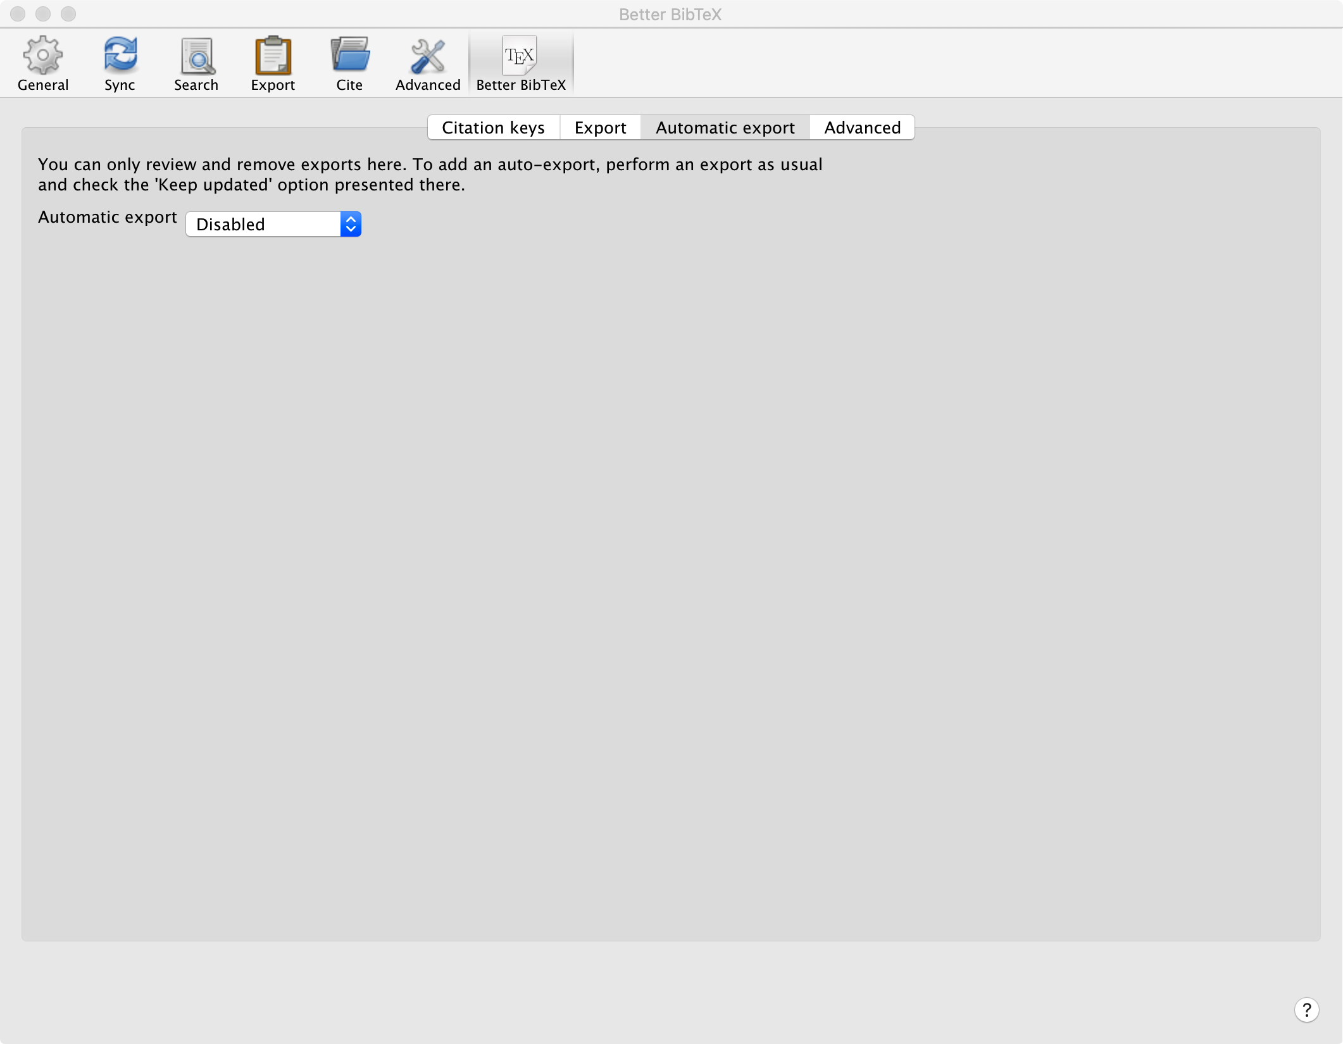Open the General preferences pane

click(43, 63)
